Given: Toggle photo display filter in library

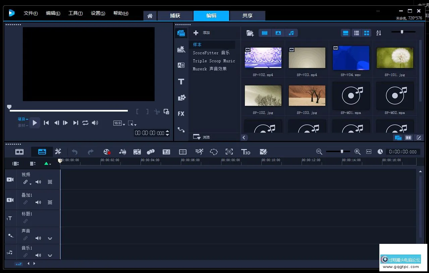Looking at the screenshot, I should (278, 33).
